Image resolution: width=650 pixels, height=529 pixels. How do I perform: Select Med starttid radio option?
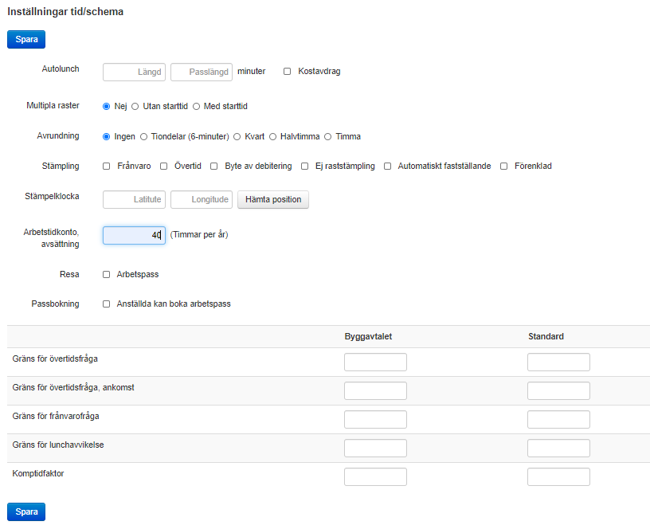tap(197, 107)
